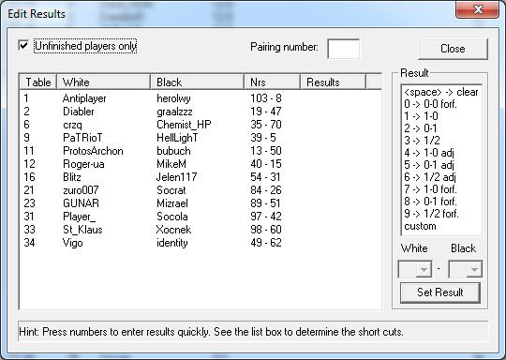Image resolution: width=506 pixels, height=360 pixels.
Task: Choose '9 -> 1/2 forf.' result option
Action: click(x=441, y=214)
